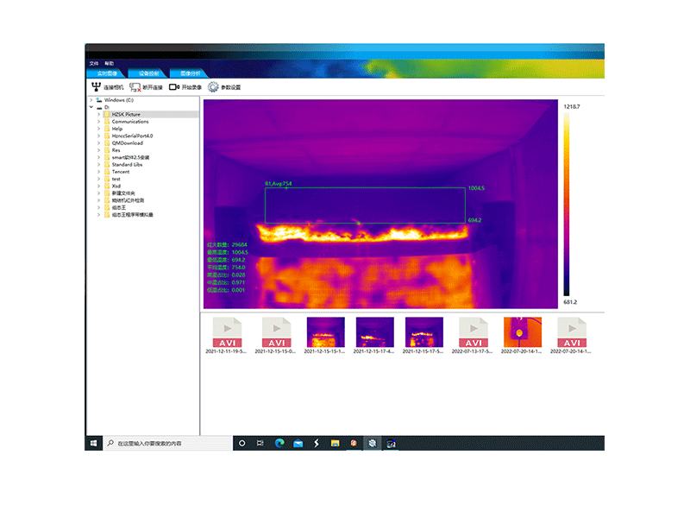This screenshot has width=690, height=518.
Task: Click the taskbar search box
Action: 167,443
